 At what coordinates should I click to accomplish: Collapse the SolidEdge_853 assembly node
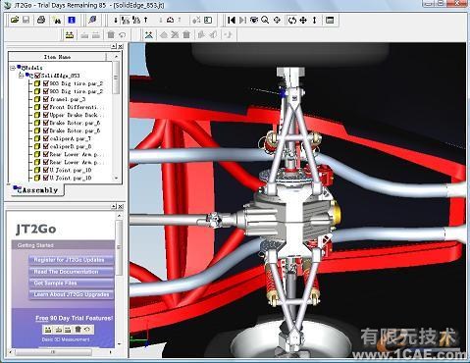pos(21,76)
